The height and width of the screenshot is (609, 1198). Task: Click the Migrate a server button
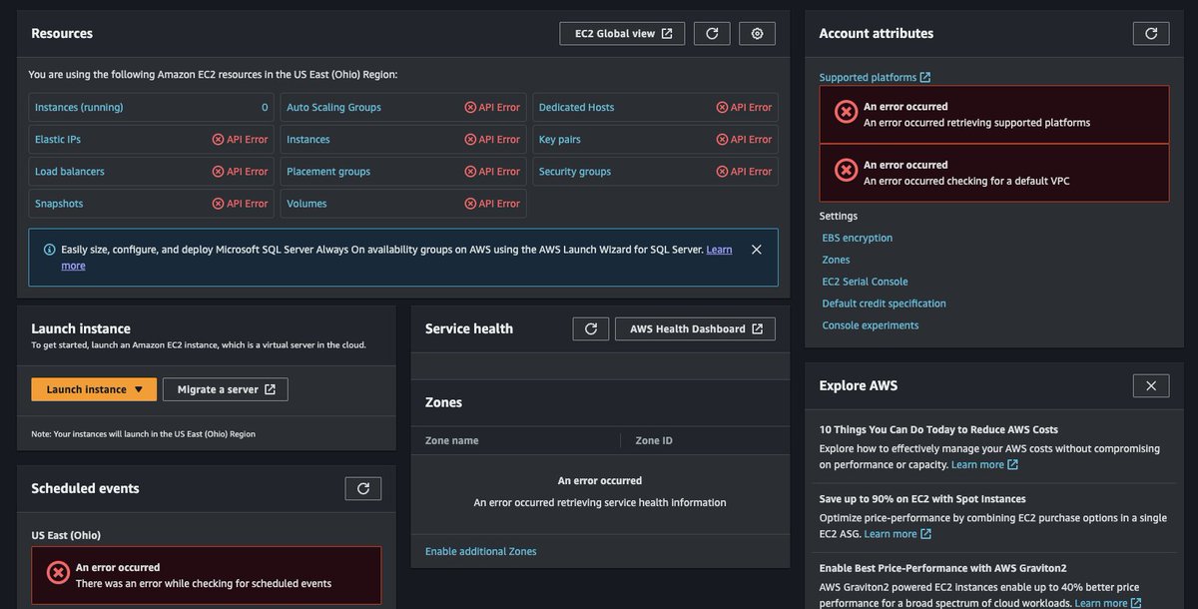tap(225, 388)
